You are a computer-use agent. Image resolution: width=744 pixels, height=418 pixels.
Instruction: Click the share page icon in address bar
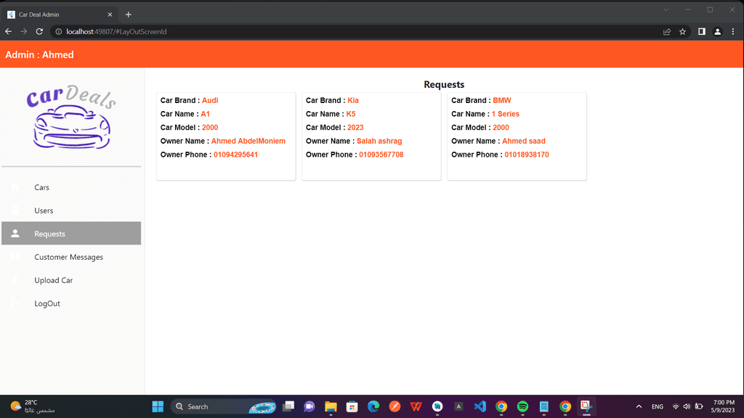coord(667,32)
